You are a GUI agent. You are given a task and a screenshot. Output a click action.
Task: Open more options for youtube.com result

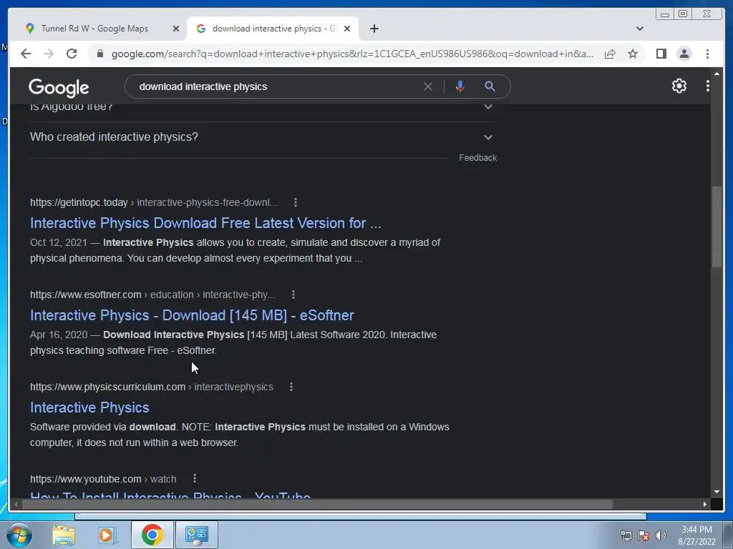pyautogui.click(x=195, y=478)
